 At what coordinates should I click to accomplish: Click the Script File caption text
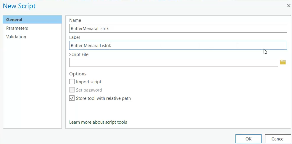pos(79,54)
